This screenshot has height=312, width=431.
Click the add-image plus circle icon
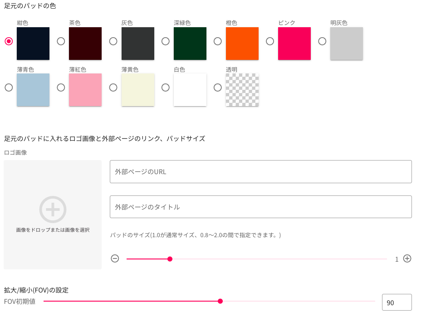53,210
